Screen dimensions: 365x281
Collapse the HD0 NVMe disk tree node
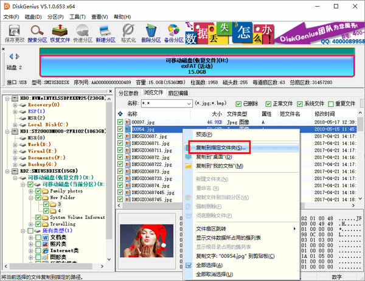tap(7, 99)
